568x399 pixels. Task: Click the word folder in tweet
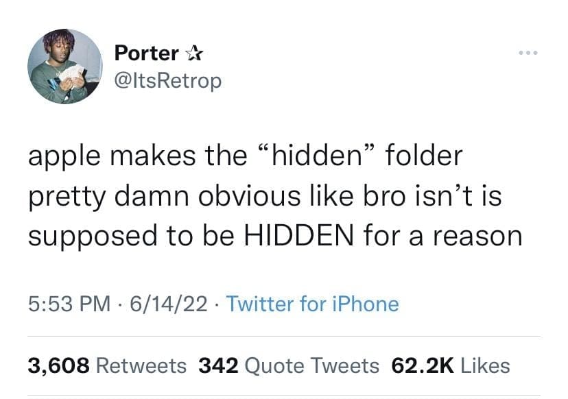(x=424, y=155)
